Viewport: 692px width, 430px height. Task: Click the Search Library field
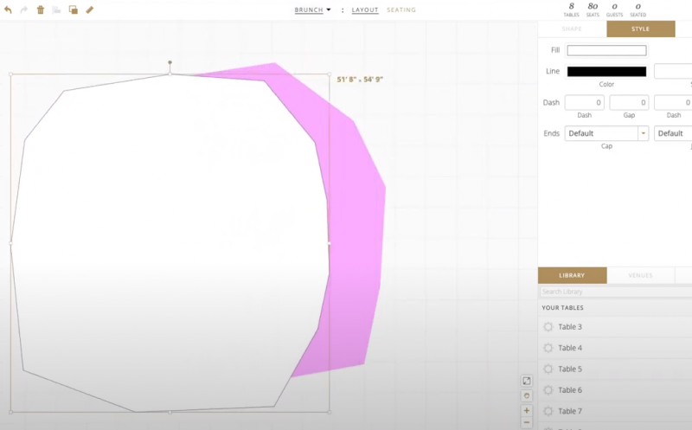pos(614,292)
